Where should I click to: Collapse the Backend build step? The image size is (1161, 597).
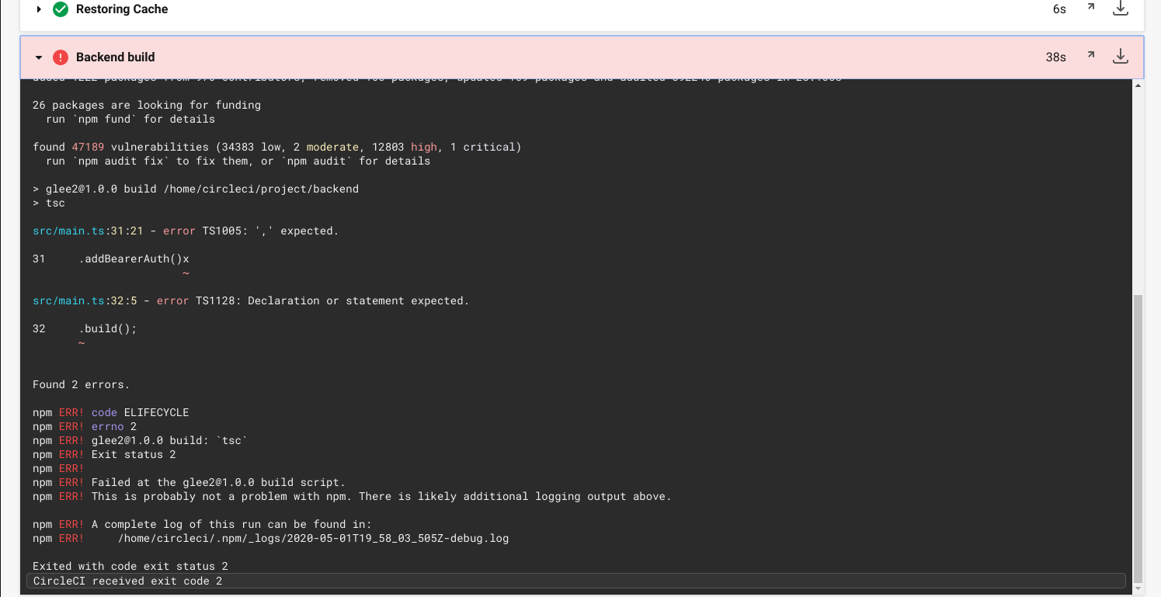point(39,57)
